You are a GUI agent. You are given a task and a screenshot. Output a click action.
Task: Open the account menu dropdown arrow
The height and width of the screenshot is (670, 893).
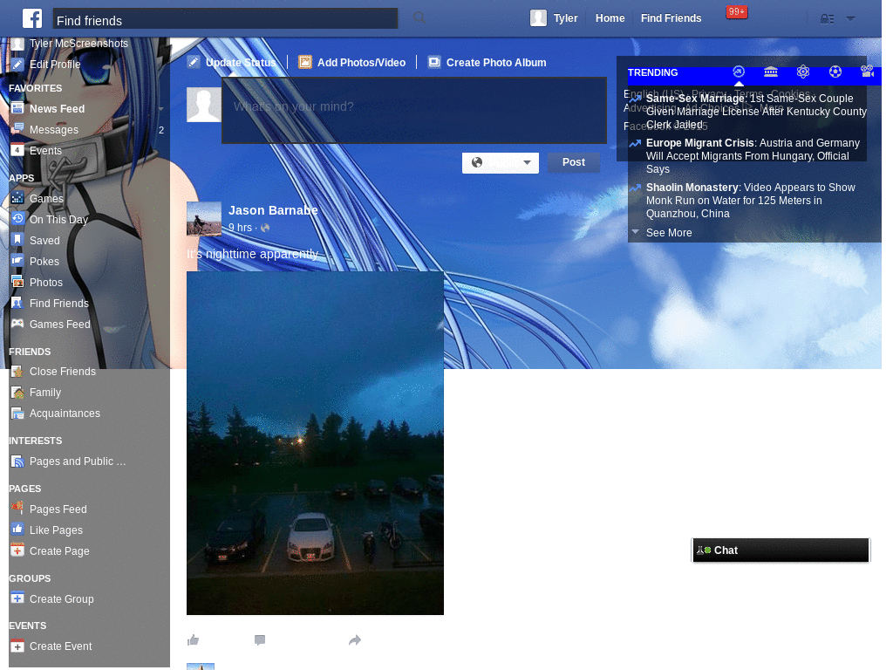tap(850, 19)
